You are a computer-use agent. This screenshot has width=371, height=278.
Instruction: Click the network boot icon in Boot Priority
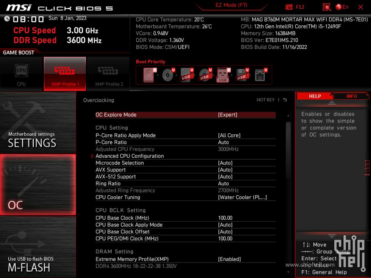click(260, 74)
